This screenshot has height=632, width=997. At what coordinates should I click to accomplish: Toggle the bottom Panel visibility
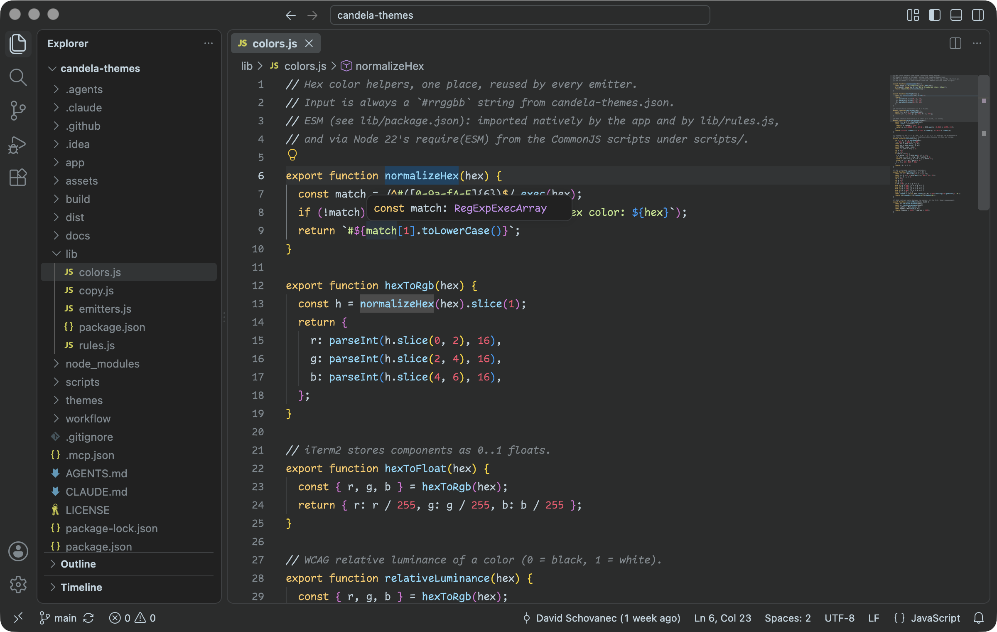[956, 15]
